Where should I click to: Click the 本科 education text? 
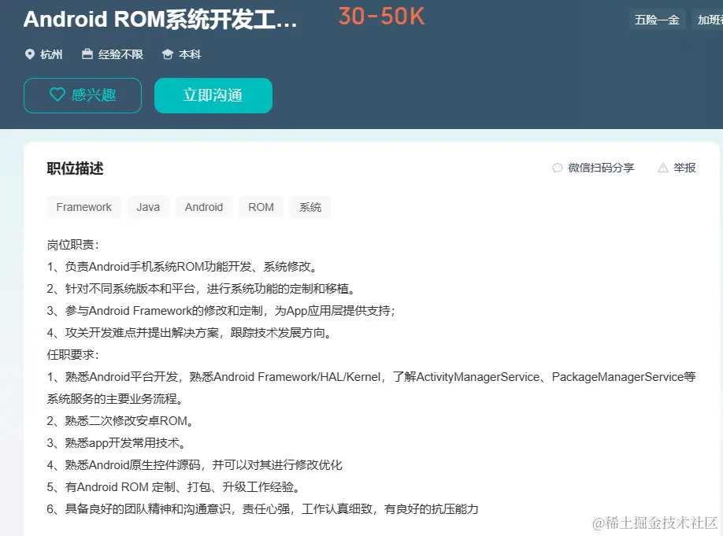click(190, 54)
